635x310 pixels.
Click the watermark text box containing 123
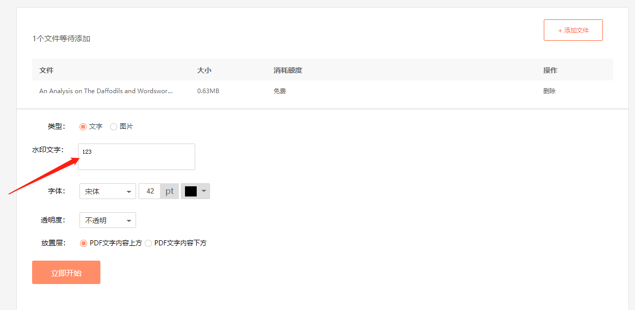click(136, 157)
